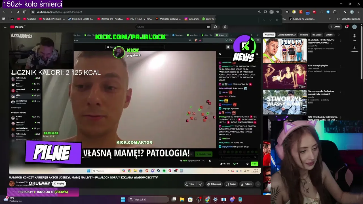Screen dimensions: 363x204
Task: Open options for ILE ZRZUCILI video
Action: pyautogui.click(x=341, y=41)
